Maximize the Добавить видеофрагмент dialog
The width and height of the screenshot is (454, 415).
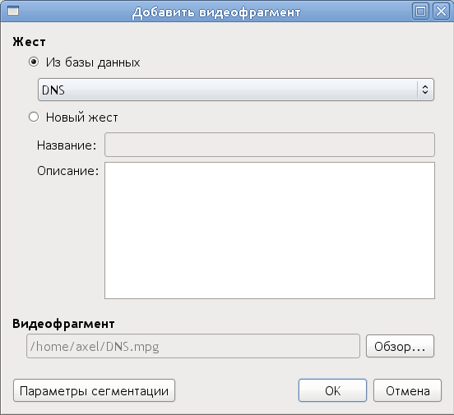(420, 12)
